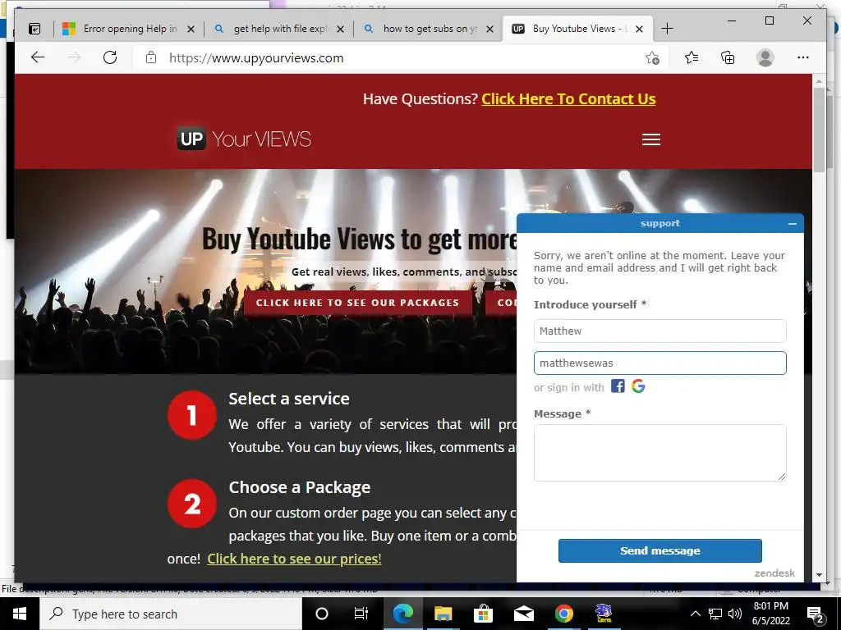Click the 'Choose a Package' heading
The width and height of the screenshot is (841, 630).
tap(299, 487)
